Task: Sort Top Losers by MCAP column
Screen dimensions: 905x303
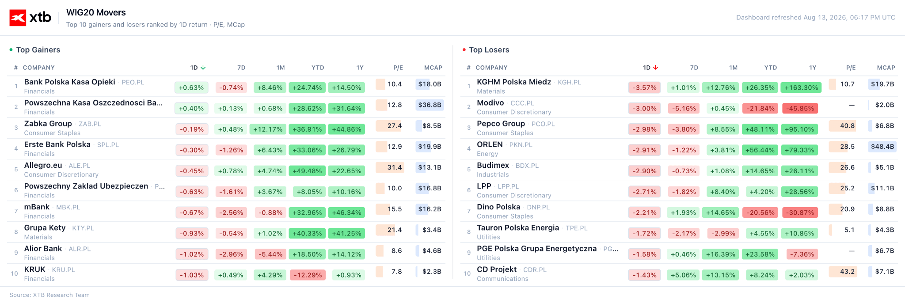Action: pyautogui.click(x=886, y=68)
